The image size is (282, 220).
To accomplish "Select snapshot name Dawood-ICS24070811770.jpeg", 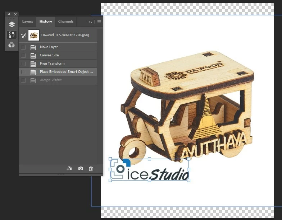I will [65, 35].
